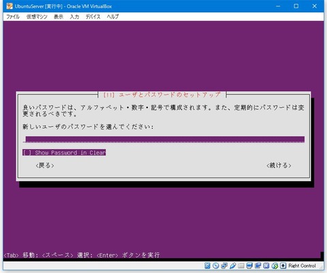Viewport: 327px width, 273px height.
Task: Click the grey shared folders status icon
Action: (241, 266)
